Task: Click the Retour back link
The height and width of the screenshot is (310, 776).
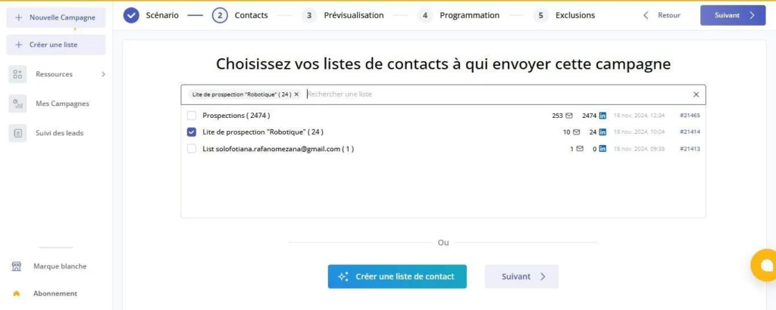Action: (x=662, y=15)
